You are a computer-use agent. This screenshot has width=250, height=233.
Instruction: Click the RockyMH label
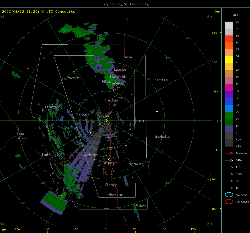coord(73,78)
